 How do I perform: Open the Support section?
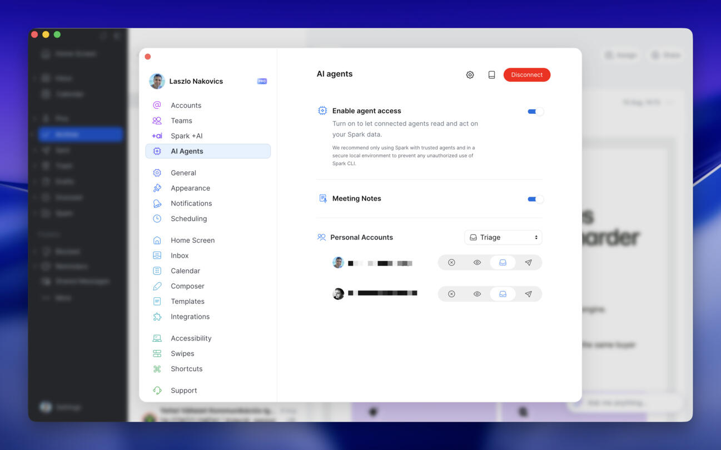(x=208, y=391)
